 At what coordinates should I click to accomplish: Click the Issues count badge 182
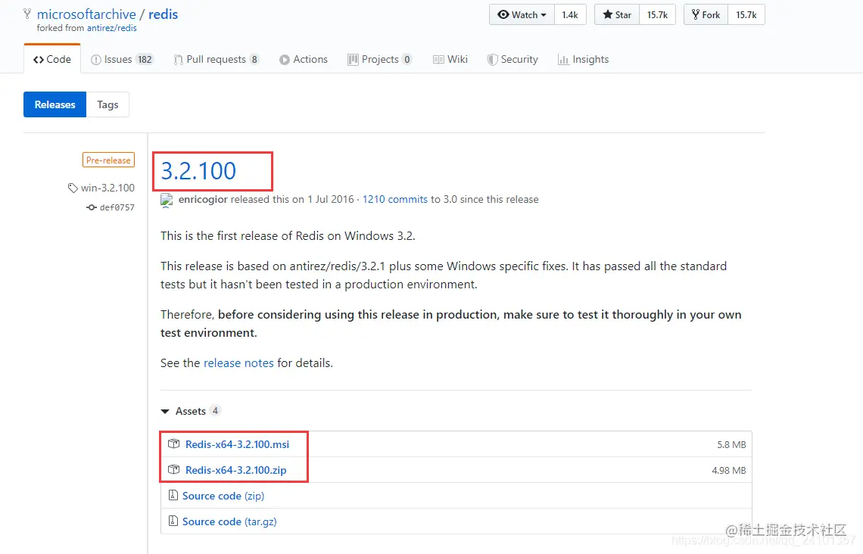(145, 60)
